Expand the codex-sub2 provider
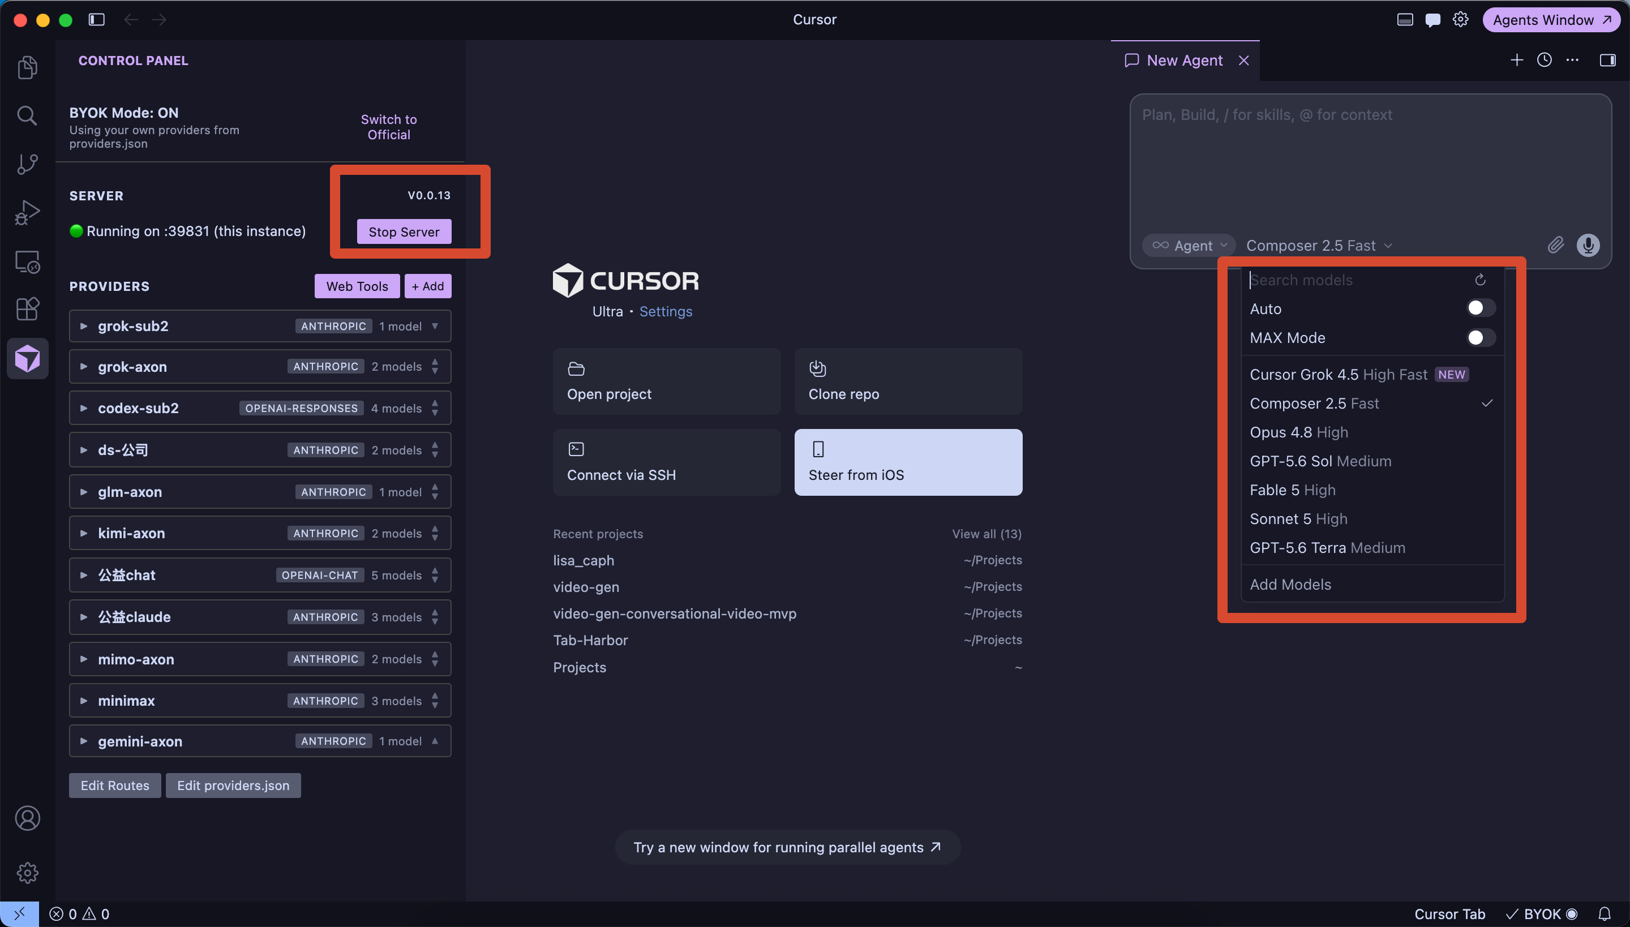Image resolution: width=1630 pixels, height=927 pixels. (x=83, y=408)
